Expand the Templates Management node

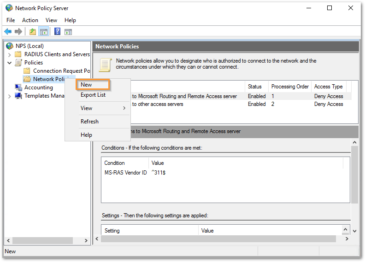(x=10, y=96)
